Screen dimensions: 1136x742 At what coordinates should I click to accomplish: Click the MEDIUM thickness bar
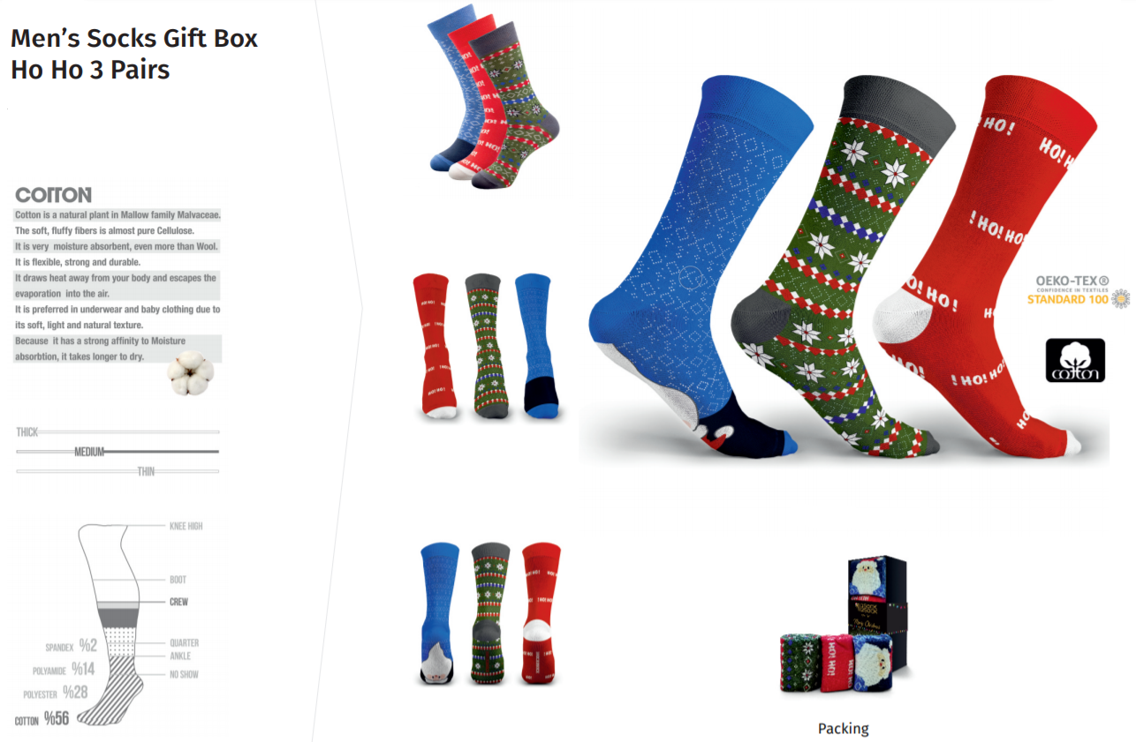pyautogui.click(x=117, y=452)
